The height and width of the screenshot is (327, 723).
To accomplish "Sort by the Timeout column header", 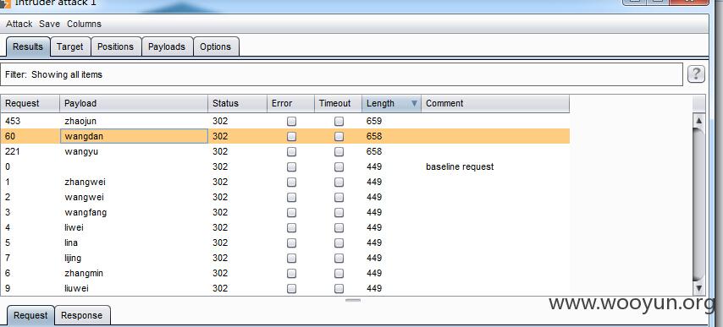I will (x=338, y=103).
